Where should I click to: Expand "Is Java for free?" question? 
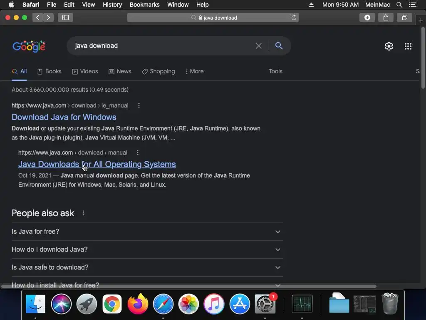[147, 232]
